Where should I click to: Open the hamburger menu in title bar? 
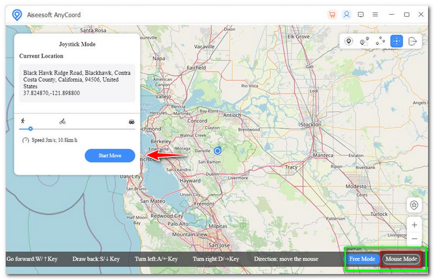tap(375, 15)
